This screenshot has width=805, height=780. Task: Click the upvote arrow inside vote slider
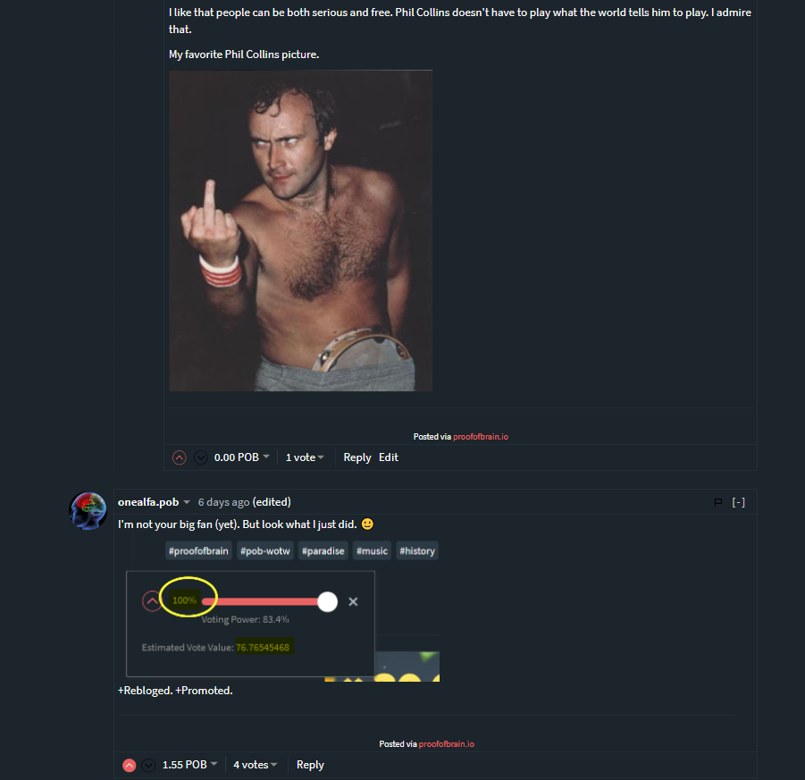coord(152,600)
